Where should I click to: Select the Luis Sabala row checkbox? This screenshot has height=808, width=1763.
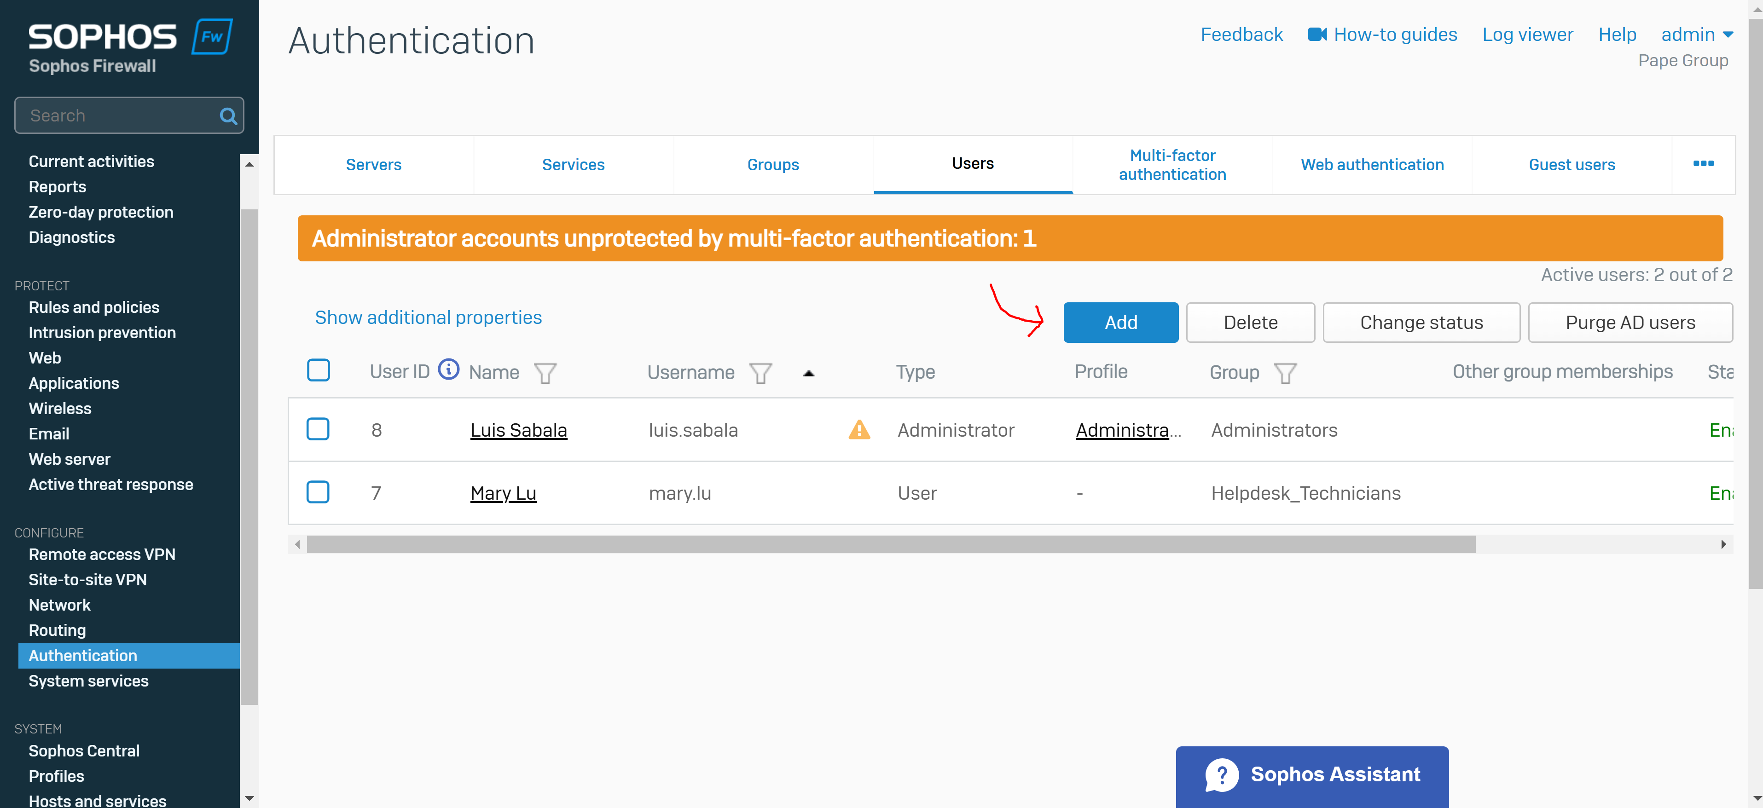(318, 429)
